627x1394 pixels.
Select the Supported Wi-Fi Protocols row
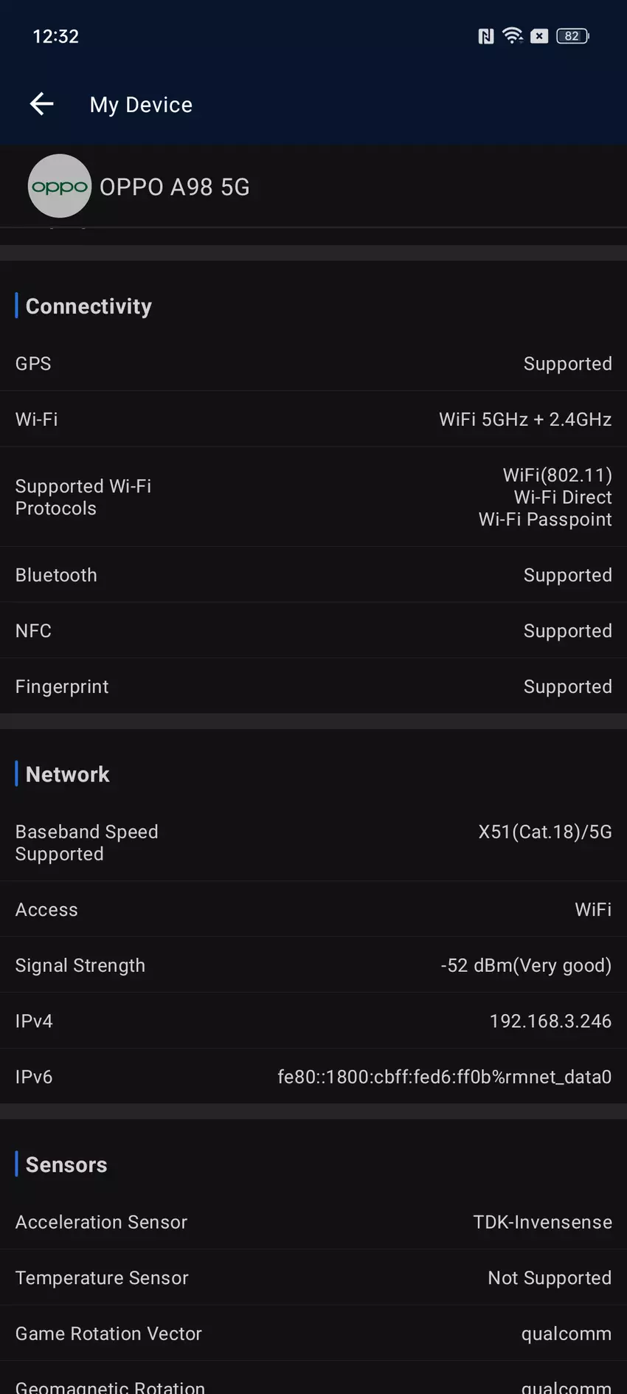tap(313, 497)
